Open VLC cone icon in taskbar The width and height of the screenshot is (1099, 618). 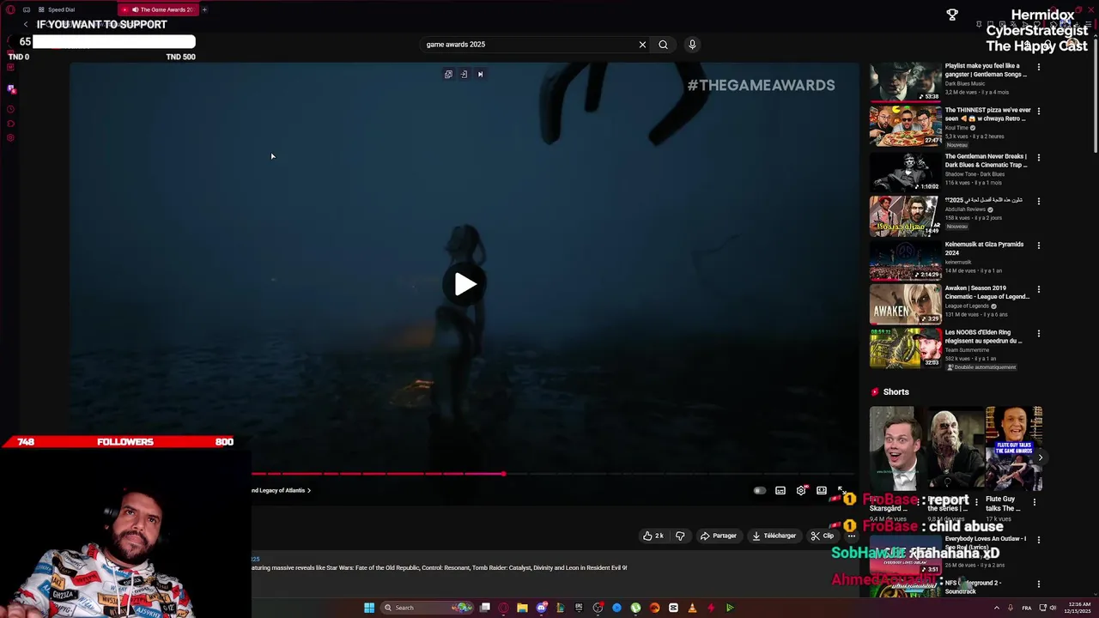(692, 608)
